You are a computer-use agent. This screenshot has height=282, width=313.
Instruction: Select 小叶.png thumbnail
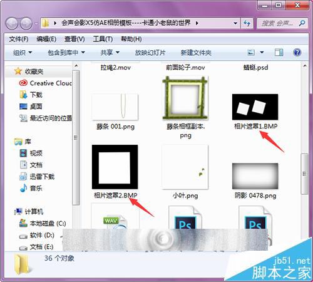click(x=185, y=167)
